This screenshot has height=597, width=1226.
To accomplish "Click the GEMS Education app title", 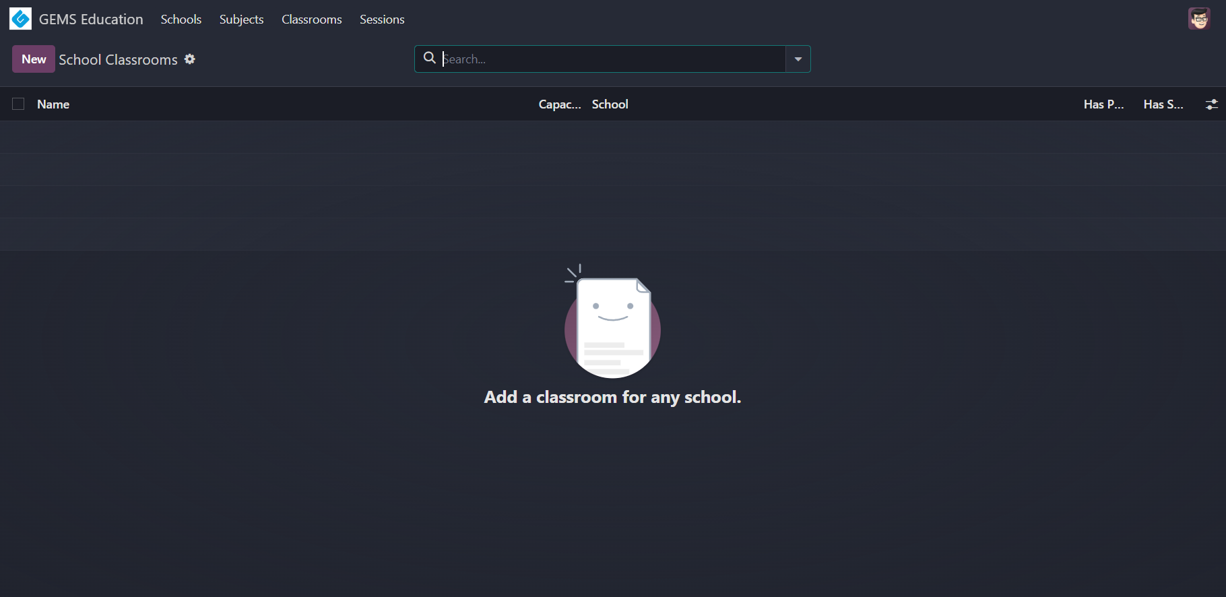I will point(91,20).
